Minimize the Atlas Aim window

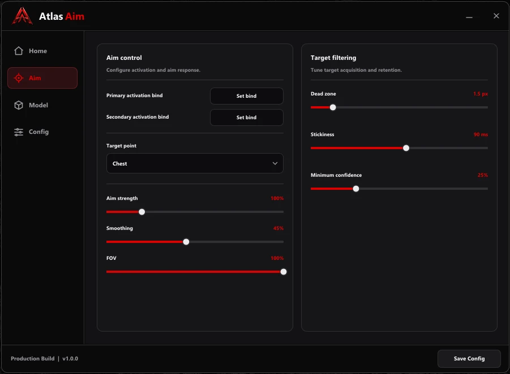(x=469, y=17)
